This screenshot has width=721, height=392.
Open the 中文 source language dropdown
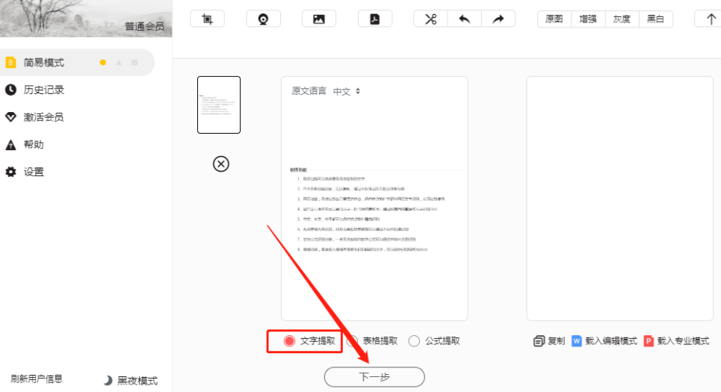[x=346, y=91]
